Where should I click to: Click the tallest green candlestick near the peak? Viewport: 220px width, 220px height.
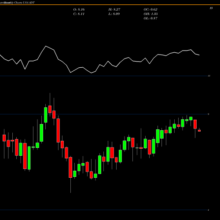(46, 115)
